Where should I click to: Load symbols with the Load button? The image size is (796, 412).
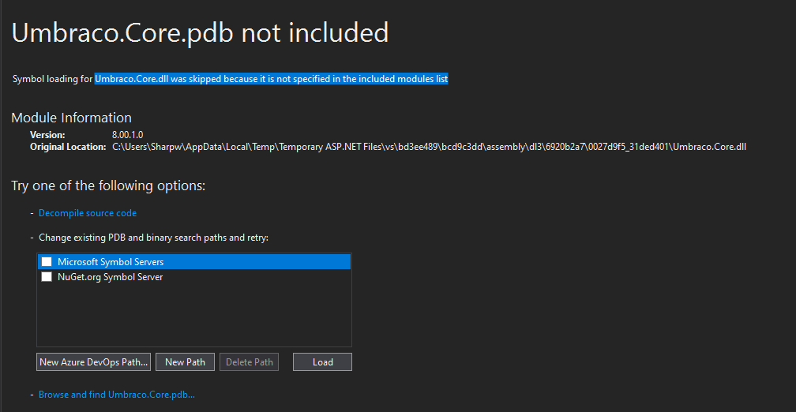(x=322, y=361)
